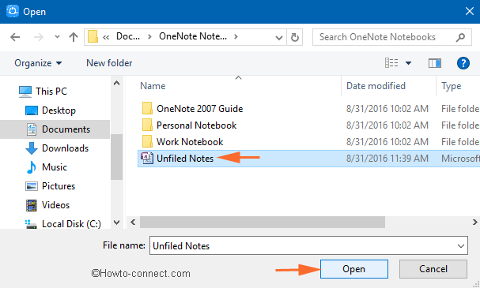Click the Documents page icon in sidebar
Image resolution: width=480 pixels, height=288 pixels.
[x=32, y=129]
